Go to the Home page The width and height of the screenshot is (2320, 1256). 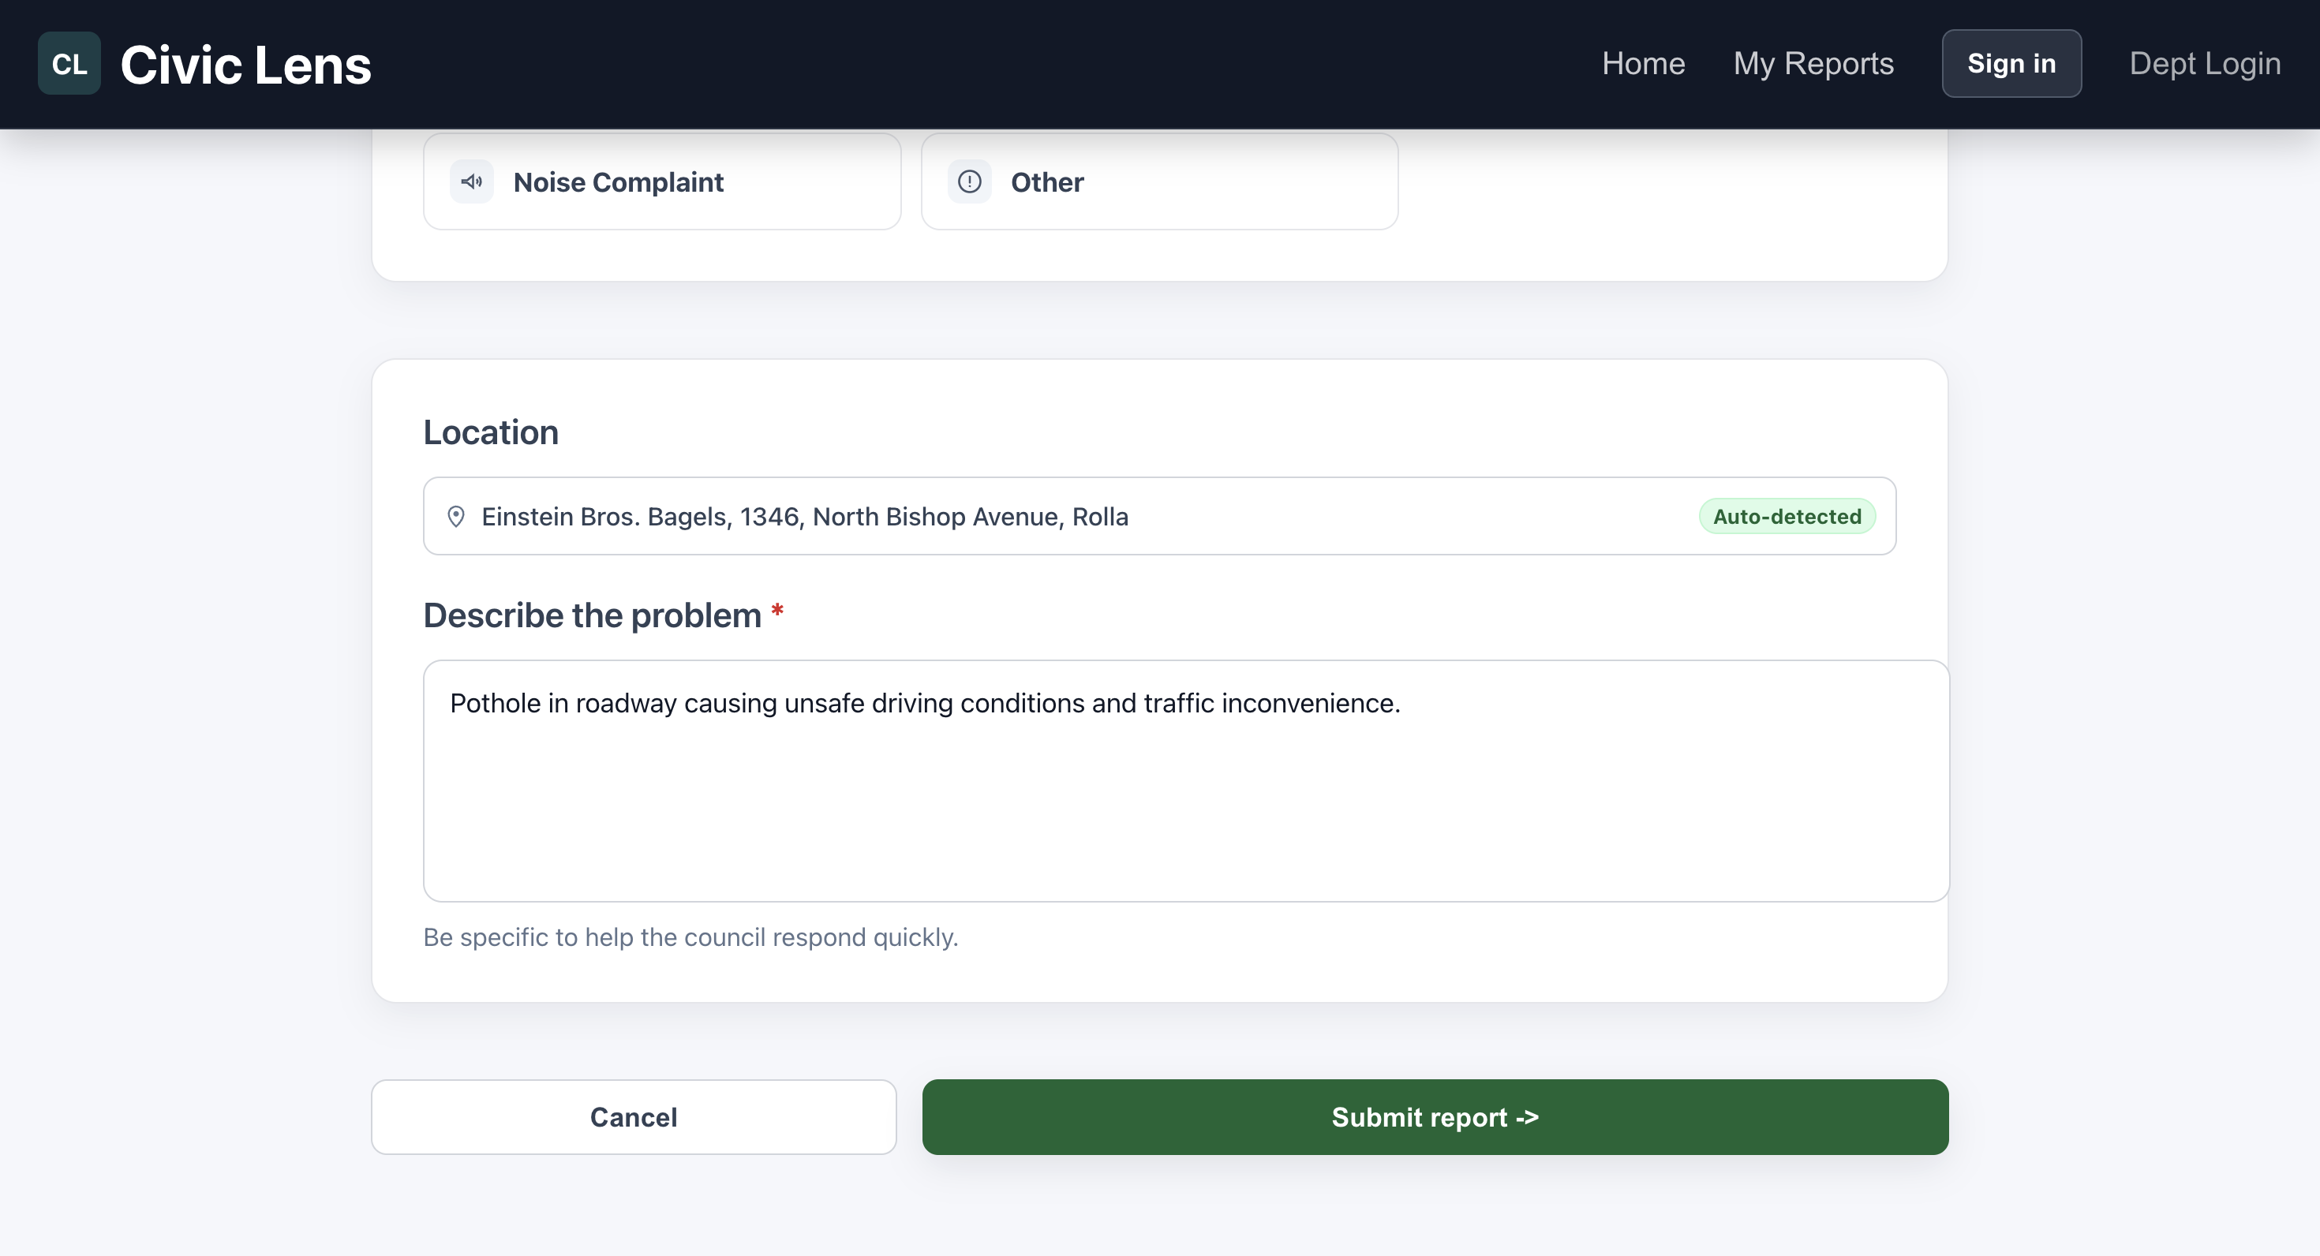(x=1643, y=64)
